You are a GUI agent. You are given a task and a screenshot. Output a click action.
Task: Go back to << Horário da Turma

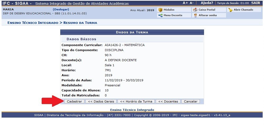point(136,101)
